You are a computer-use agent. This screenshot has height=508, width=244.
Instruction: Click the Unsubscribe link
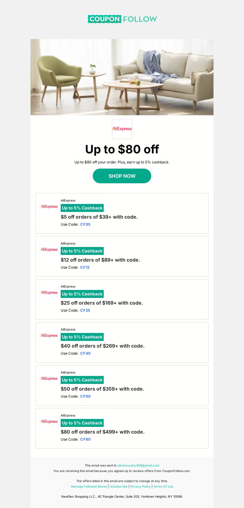pos(118,487)
